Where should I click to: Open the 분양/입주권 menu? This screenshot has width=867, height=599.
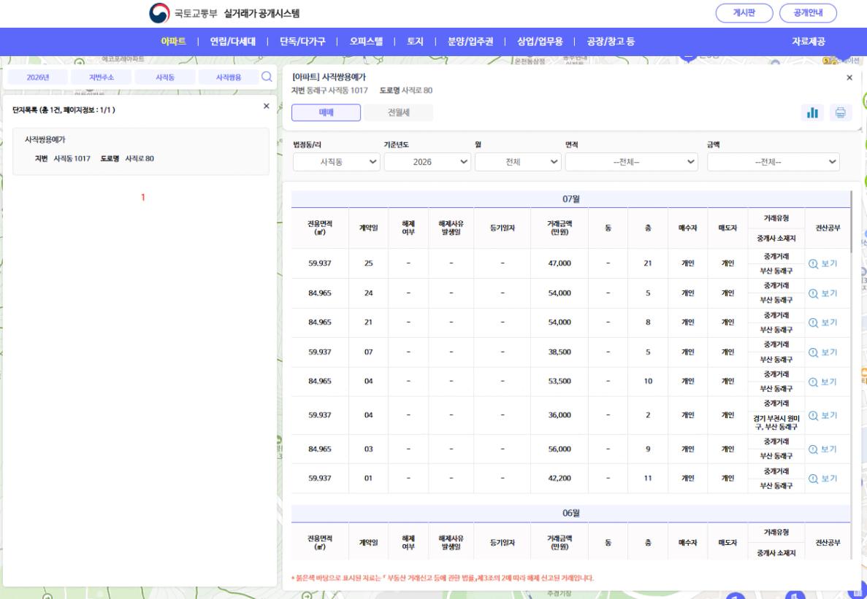[x=470, y=42]
